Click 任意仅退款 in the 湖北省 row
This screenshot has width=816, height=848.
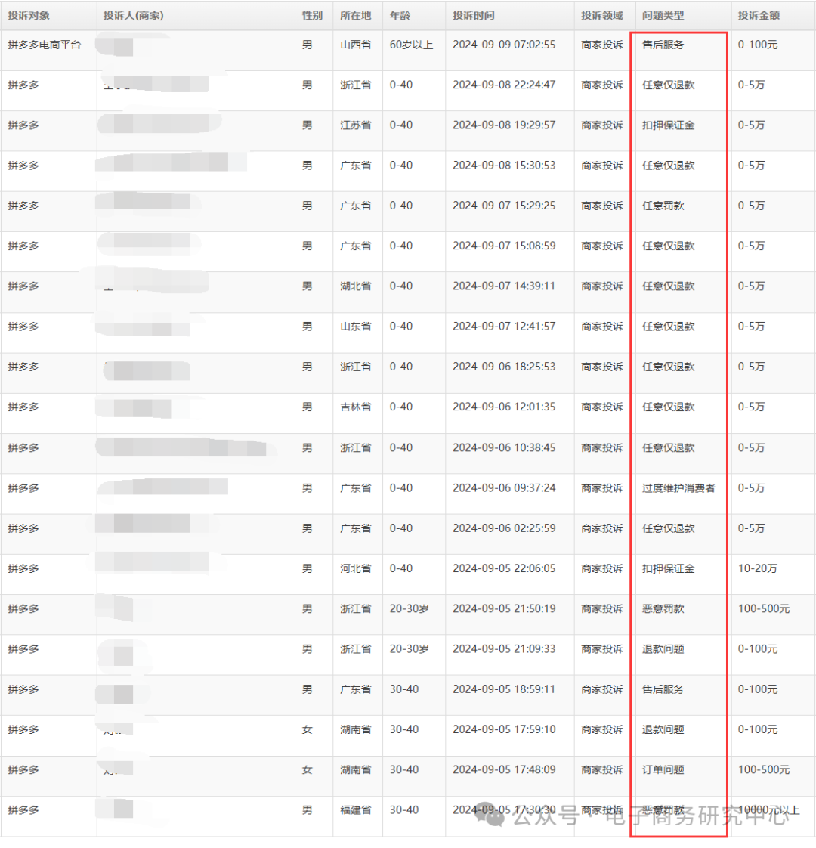[669, 286]
